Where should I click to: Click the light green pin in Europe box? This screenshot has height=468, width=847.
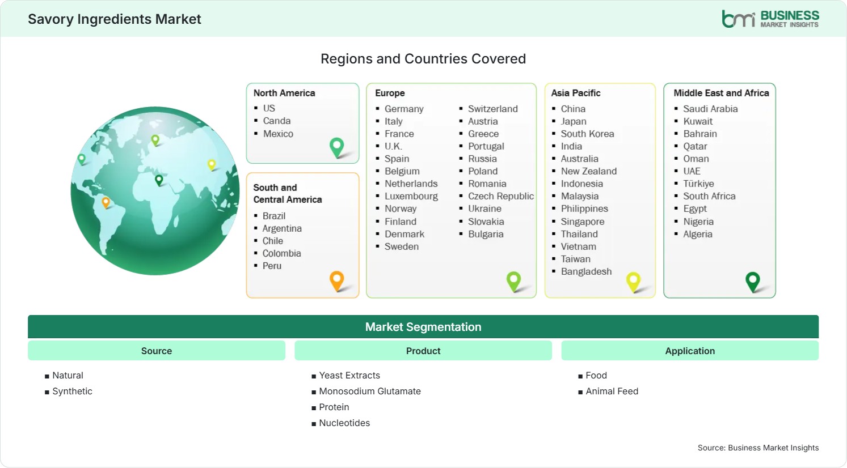(513, 282)
